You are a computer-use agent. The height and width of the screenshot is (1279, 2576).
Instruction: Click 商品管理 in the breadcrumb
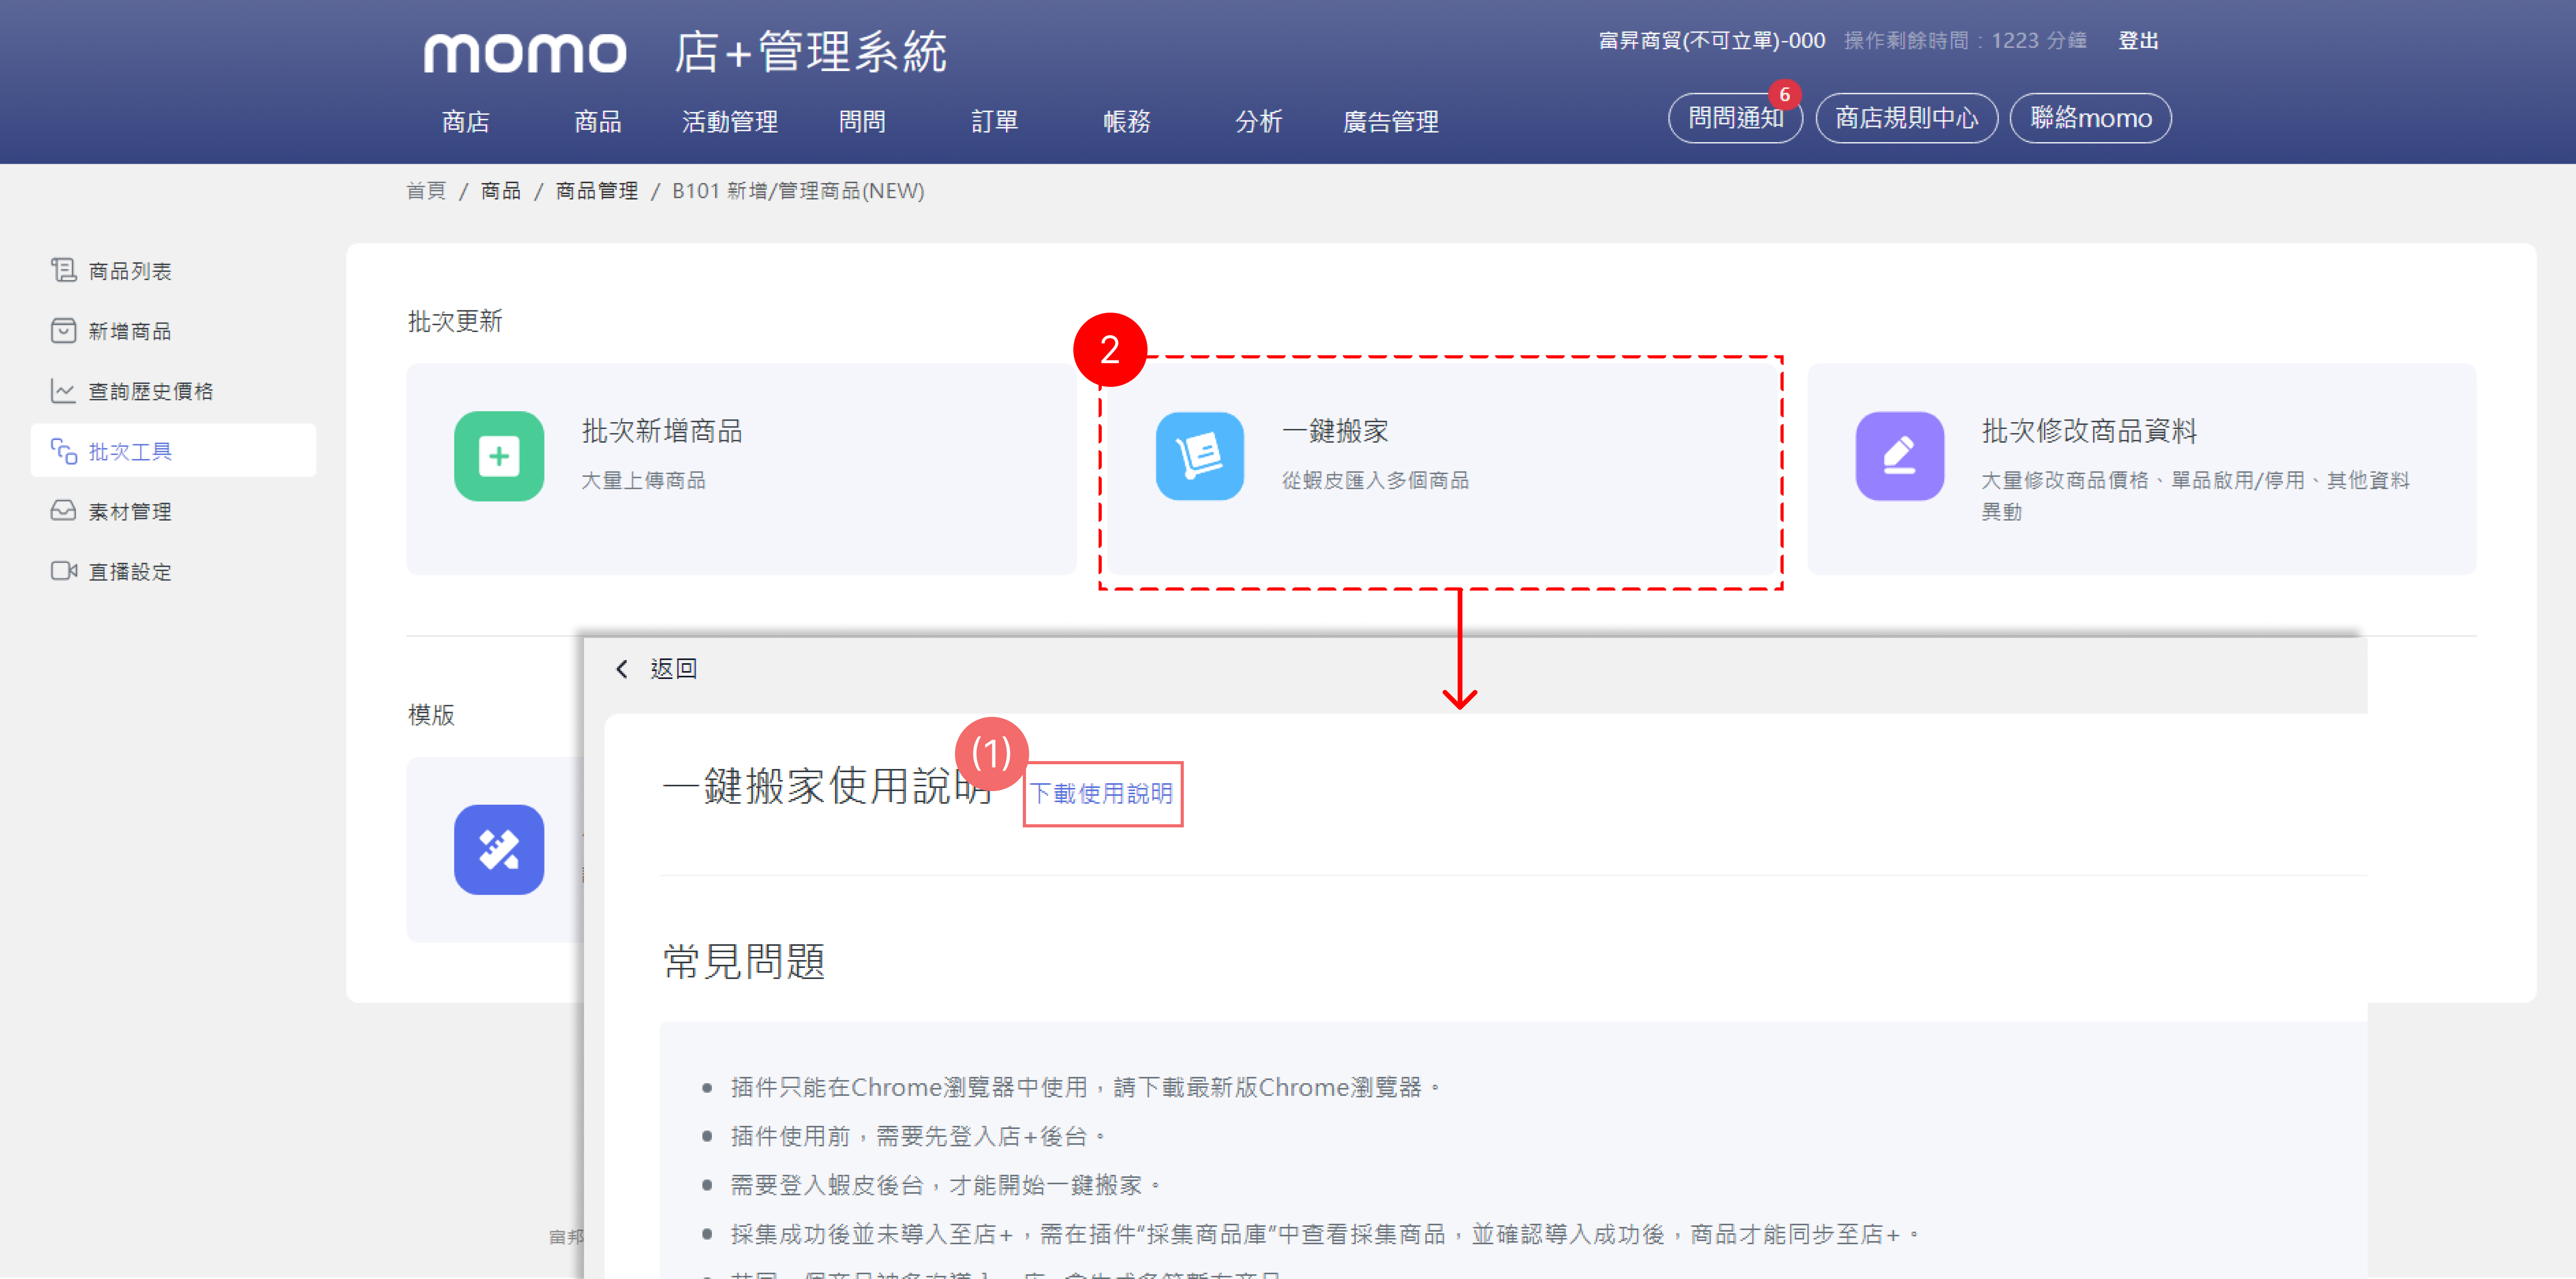point(597,190)
